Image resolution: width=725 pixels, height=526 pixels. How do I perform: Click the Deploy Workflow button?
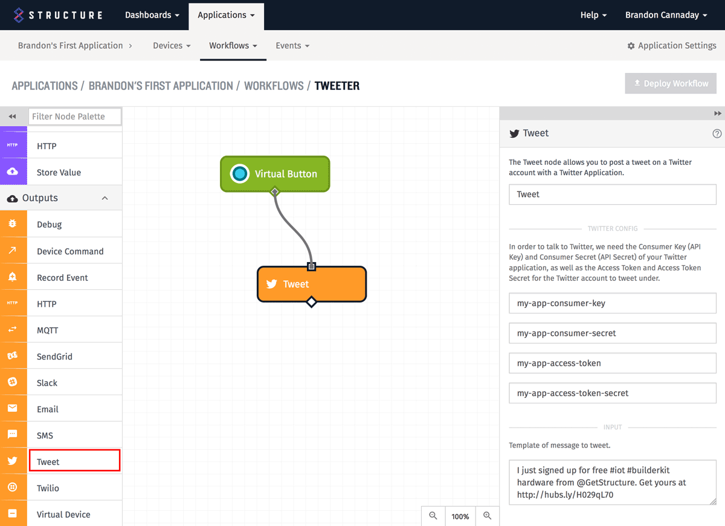point(671,83)
